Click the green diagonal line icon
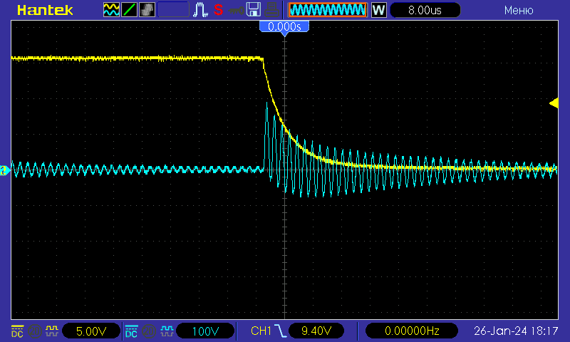The width and height of the screenshot is (570, 342). coord(129,10)
